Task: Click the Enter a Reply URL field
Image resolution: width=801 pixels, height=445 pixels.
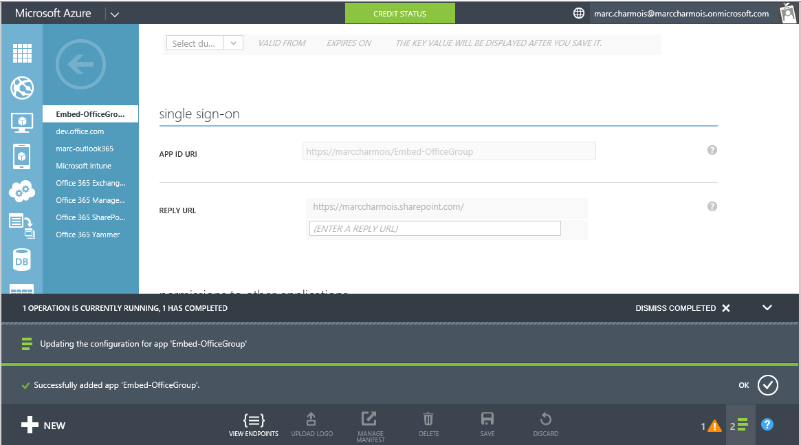Action: coord(435,228)
